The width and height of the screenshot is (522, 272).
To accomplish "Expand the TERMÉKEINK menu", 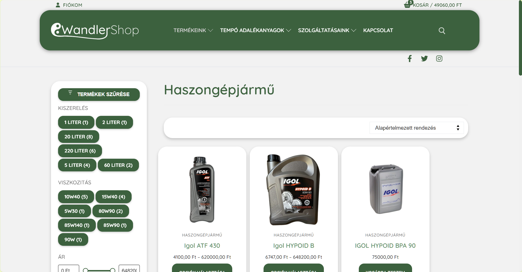I will pos(193,30).
